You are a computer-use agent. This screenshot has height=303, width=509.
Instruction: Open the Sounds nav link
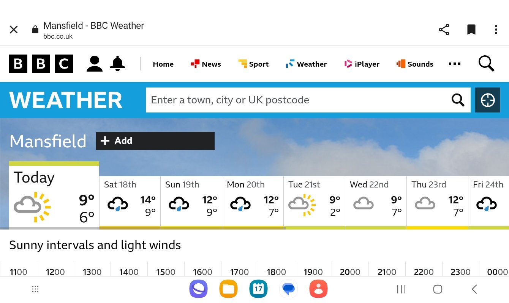[415, 64]
